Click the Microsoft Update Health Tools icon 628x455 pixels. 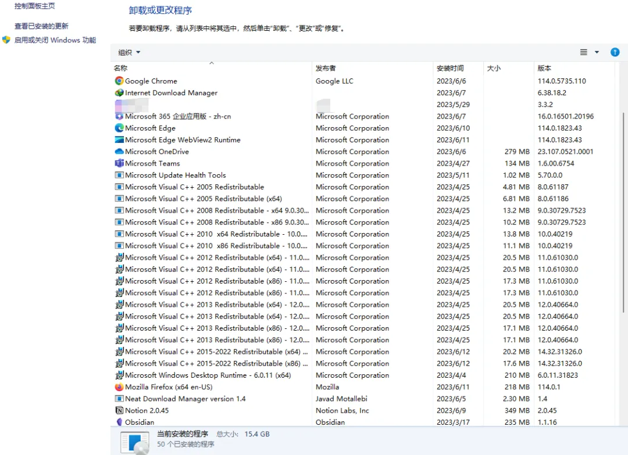click(119, 175)
